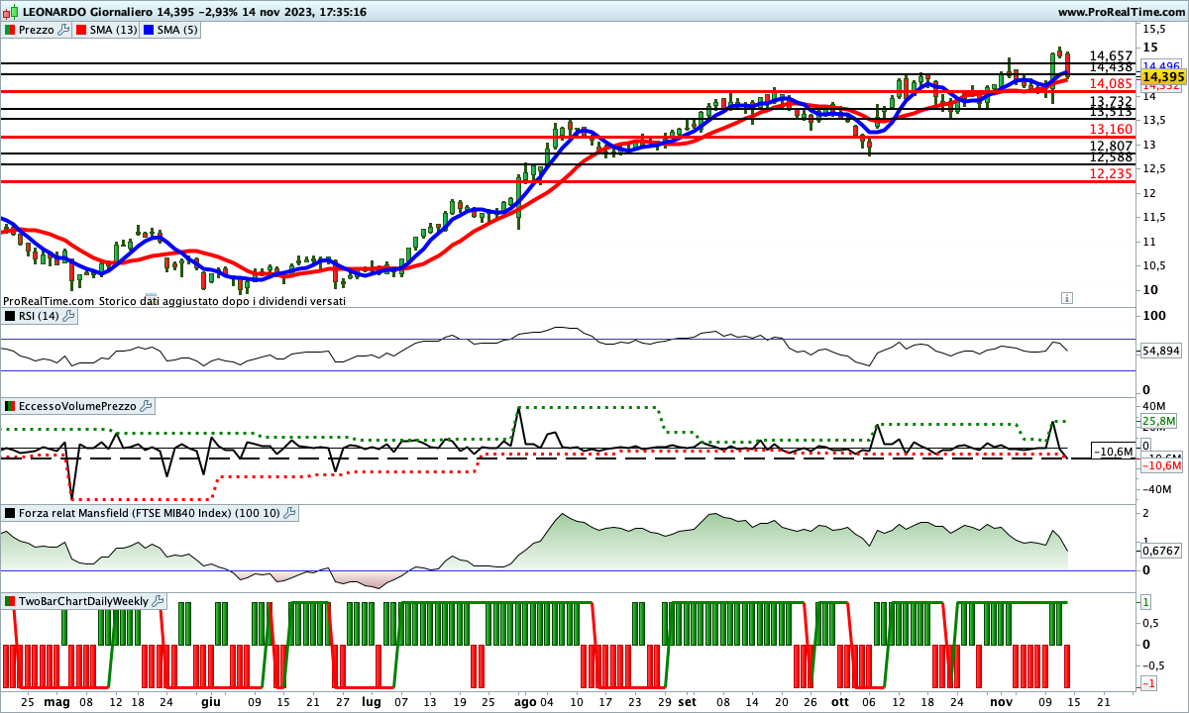The width and height of the screenshot is (1189, 713).
Task: Open Prezzo settings via its wrench icon
Action: 65,30
